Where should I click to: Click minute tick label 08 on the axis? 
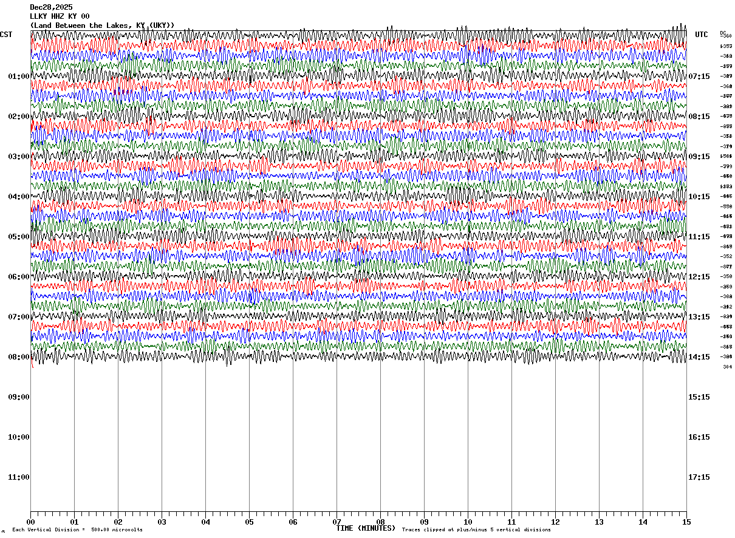point(380,522)
